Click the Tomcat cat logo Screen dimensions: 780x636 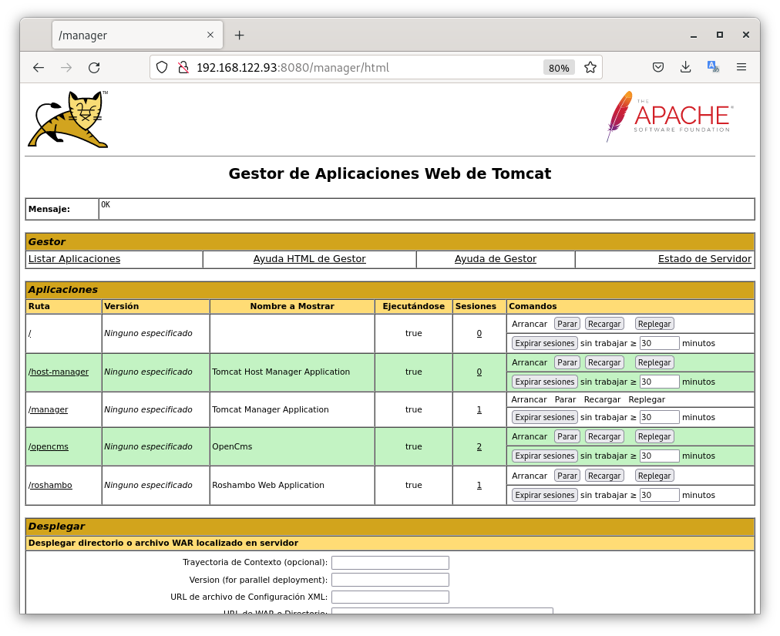point(69,119)
